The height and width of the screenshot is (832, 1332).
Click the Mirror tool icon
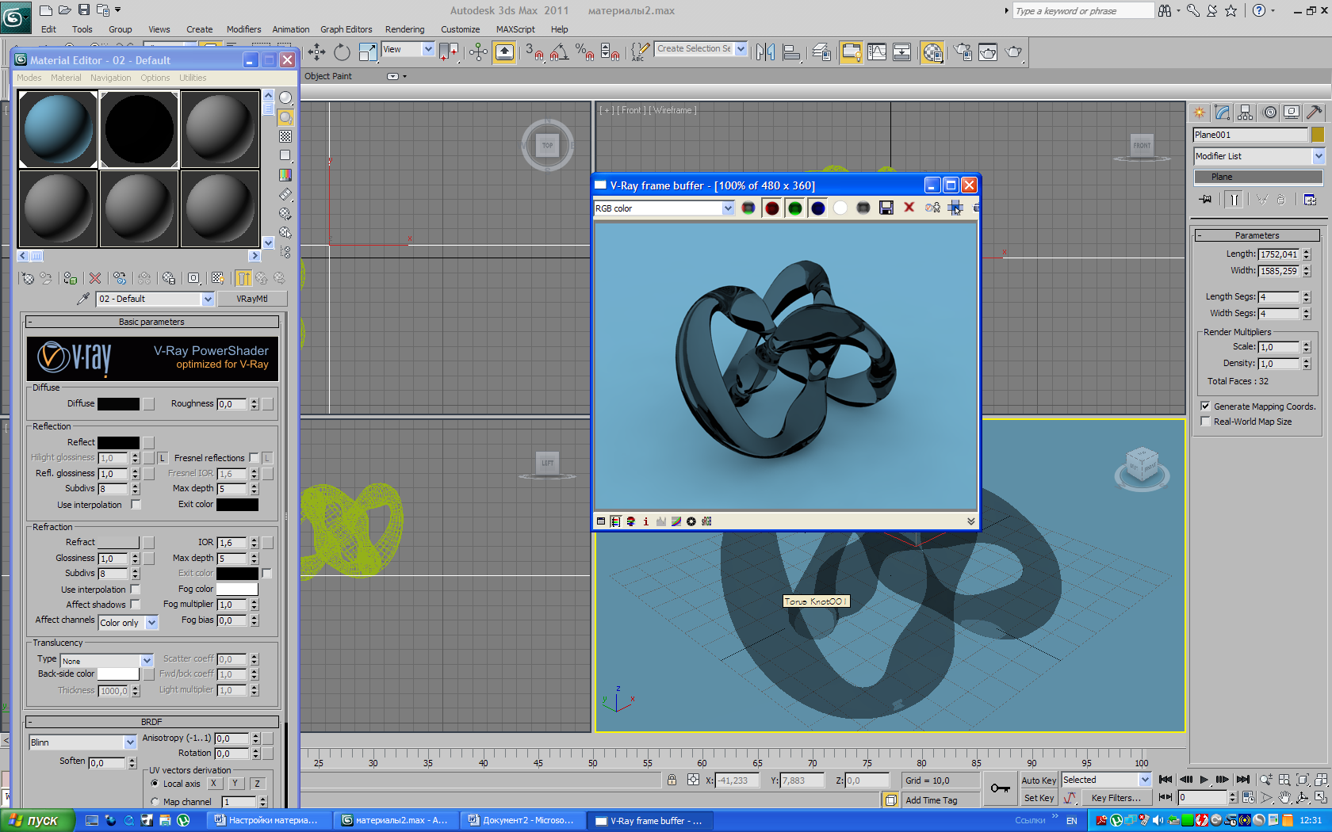765,52
